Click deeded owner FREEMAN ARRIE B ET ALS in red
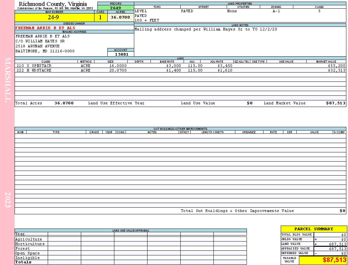348x265 pixels. (x=45, y=28)
